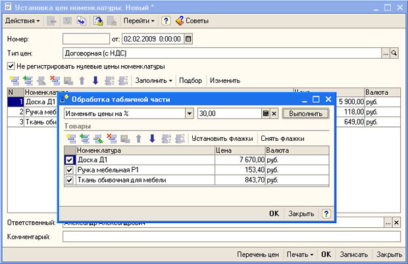The width and height of the screenshot is (408, 264).
Task: Click the Валюта column header in main table
Action: coord(382,92)
